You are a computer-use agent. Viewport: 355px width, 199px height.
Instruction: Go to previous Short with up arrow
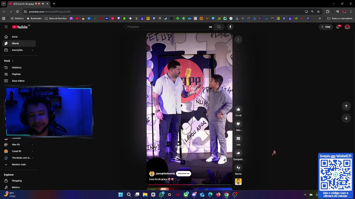tap(346, 106)
